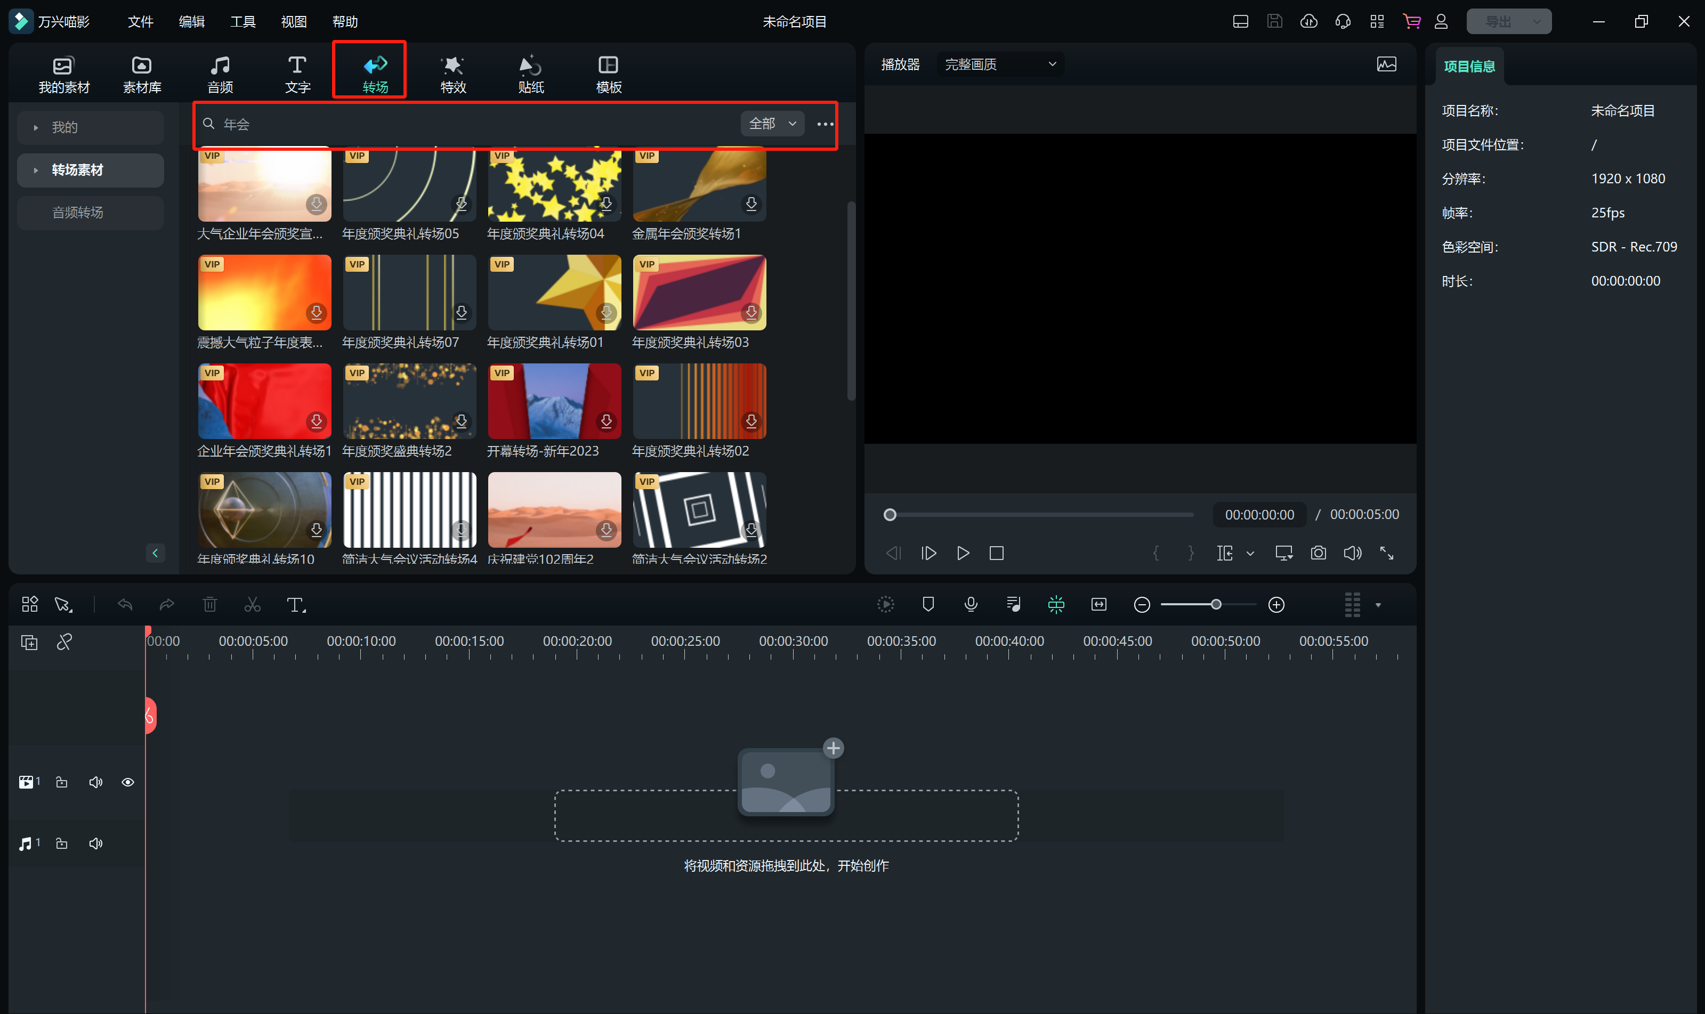
Task: Open the 文件 menu
Action: pos(140,21)
